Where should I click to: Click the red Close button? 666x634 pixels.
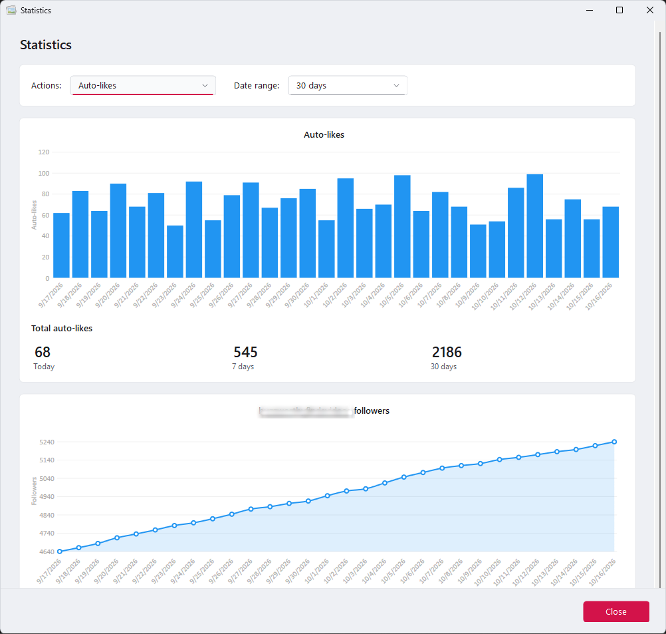tap(615, 611)
